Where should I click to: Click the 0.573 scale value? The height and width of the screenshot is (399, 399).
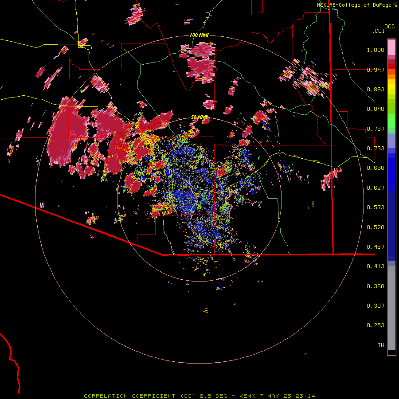coord(376,207)
